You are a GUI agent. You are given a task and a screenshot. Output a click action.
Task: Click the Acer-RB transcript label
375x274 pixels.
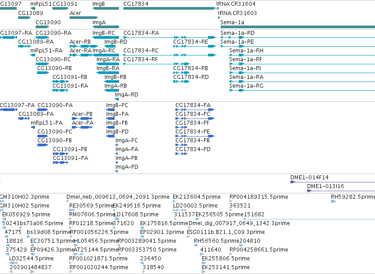pyautogui.click(x=80, y=41)
